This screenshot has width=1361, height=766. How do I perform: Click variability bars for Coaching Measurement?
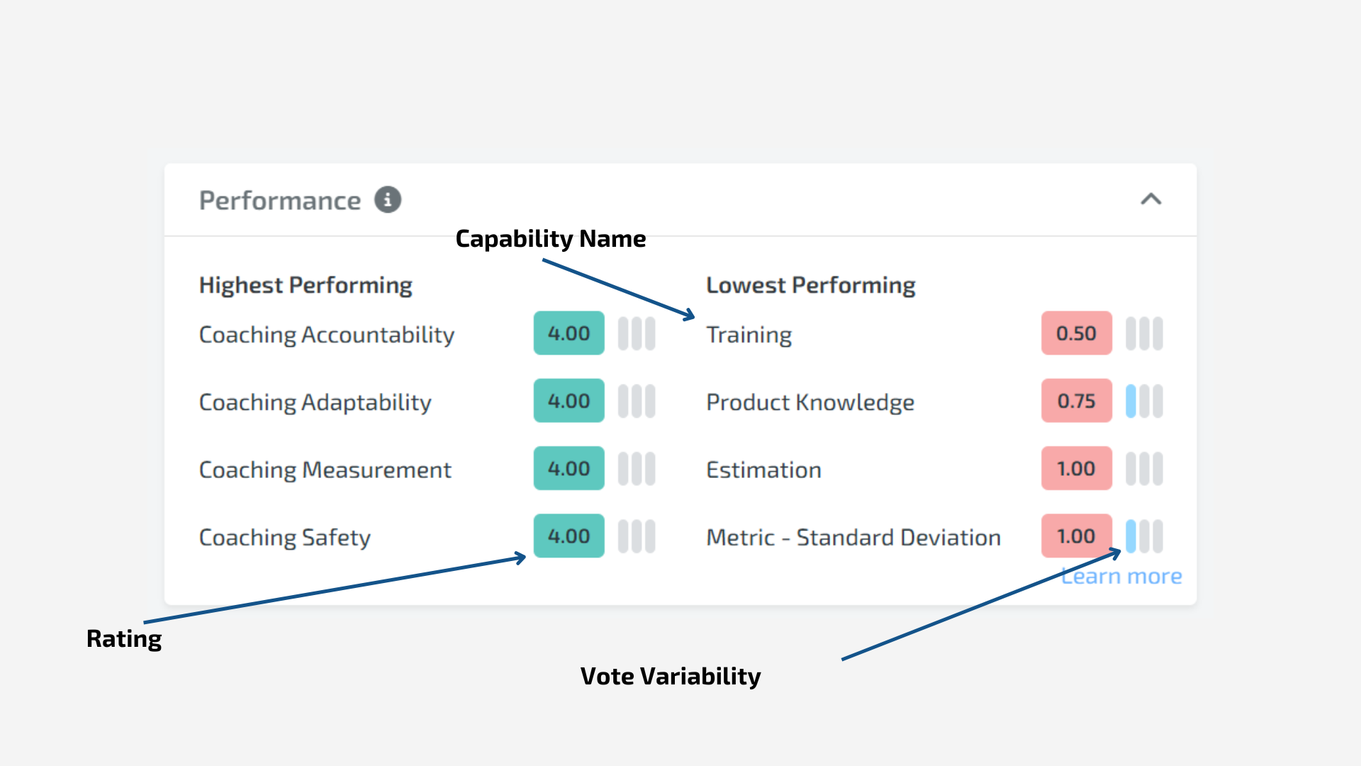click(637, 469)
